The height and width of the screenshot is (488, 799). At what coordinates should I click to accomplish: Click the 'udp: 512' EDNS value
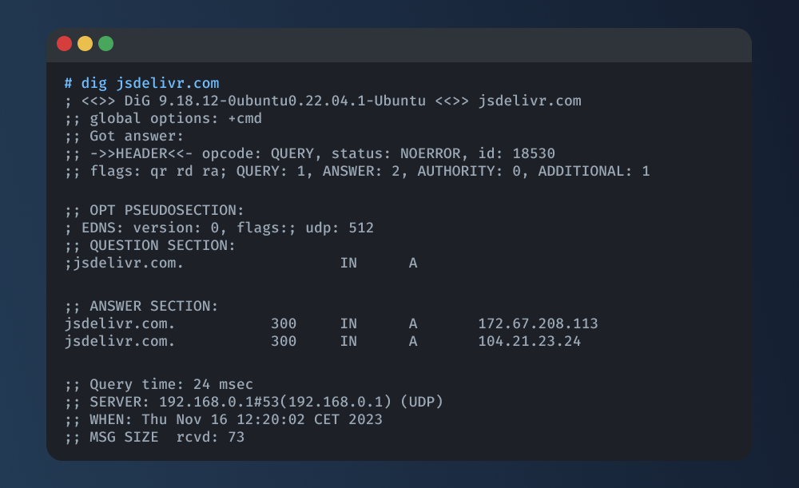(x=340, y=228)
